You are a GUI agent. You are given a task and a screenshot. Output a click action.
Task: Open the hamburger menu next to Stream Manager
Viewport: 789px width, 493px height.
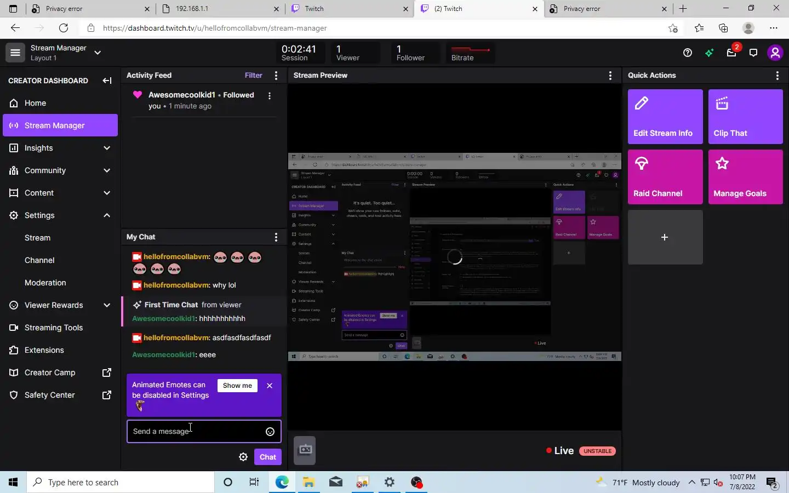[x=15, y=53]
